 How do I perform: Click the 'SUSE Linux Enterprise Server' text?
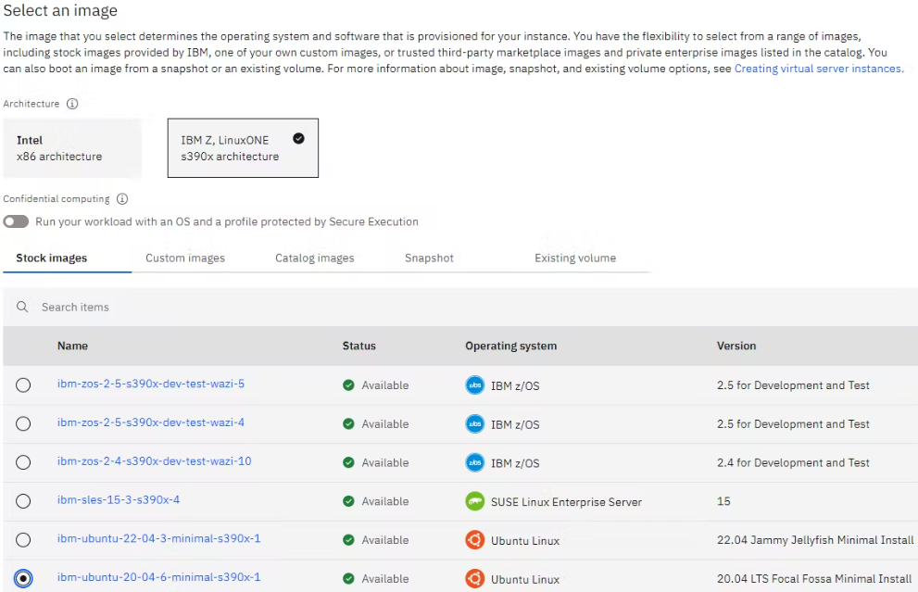point(566,502)
